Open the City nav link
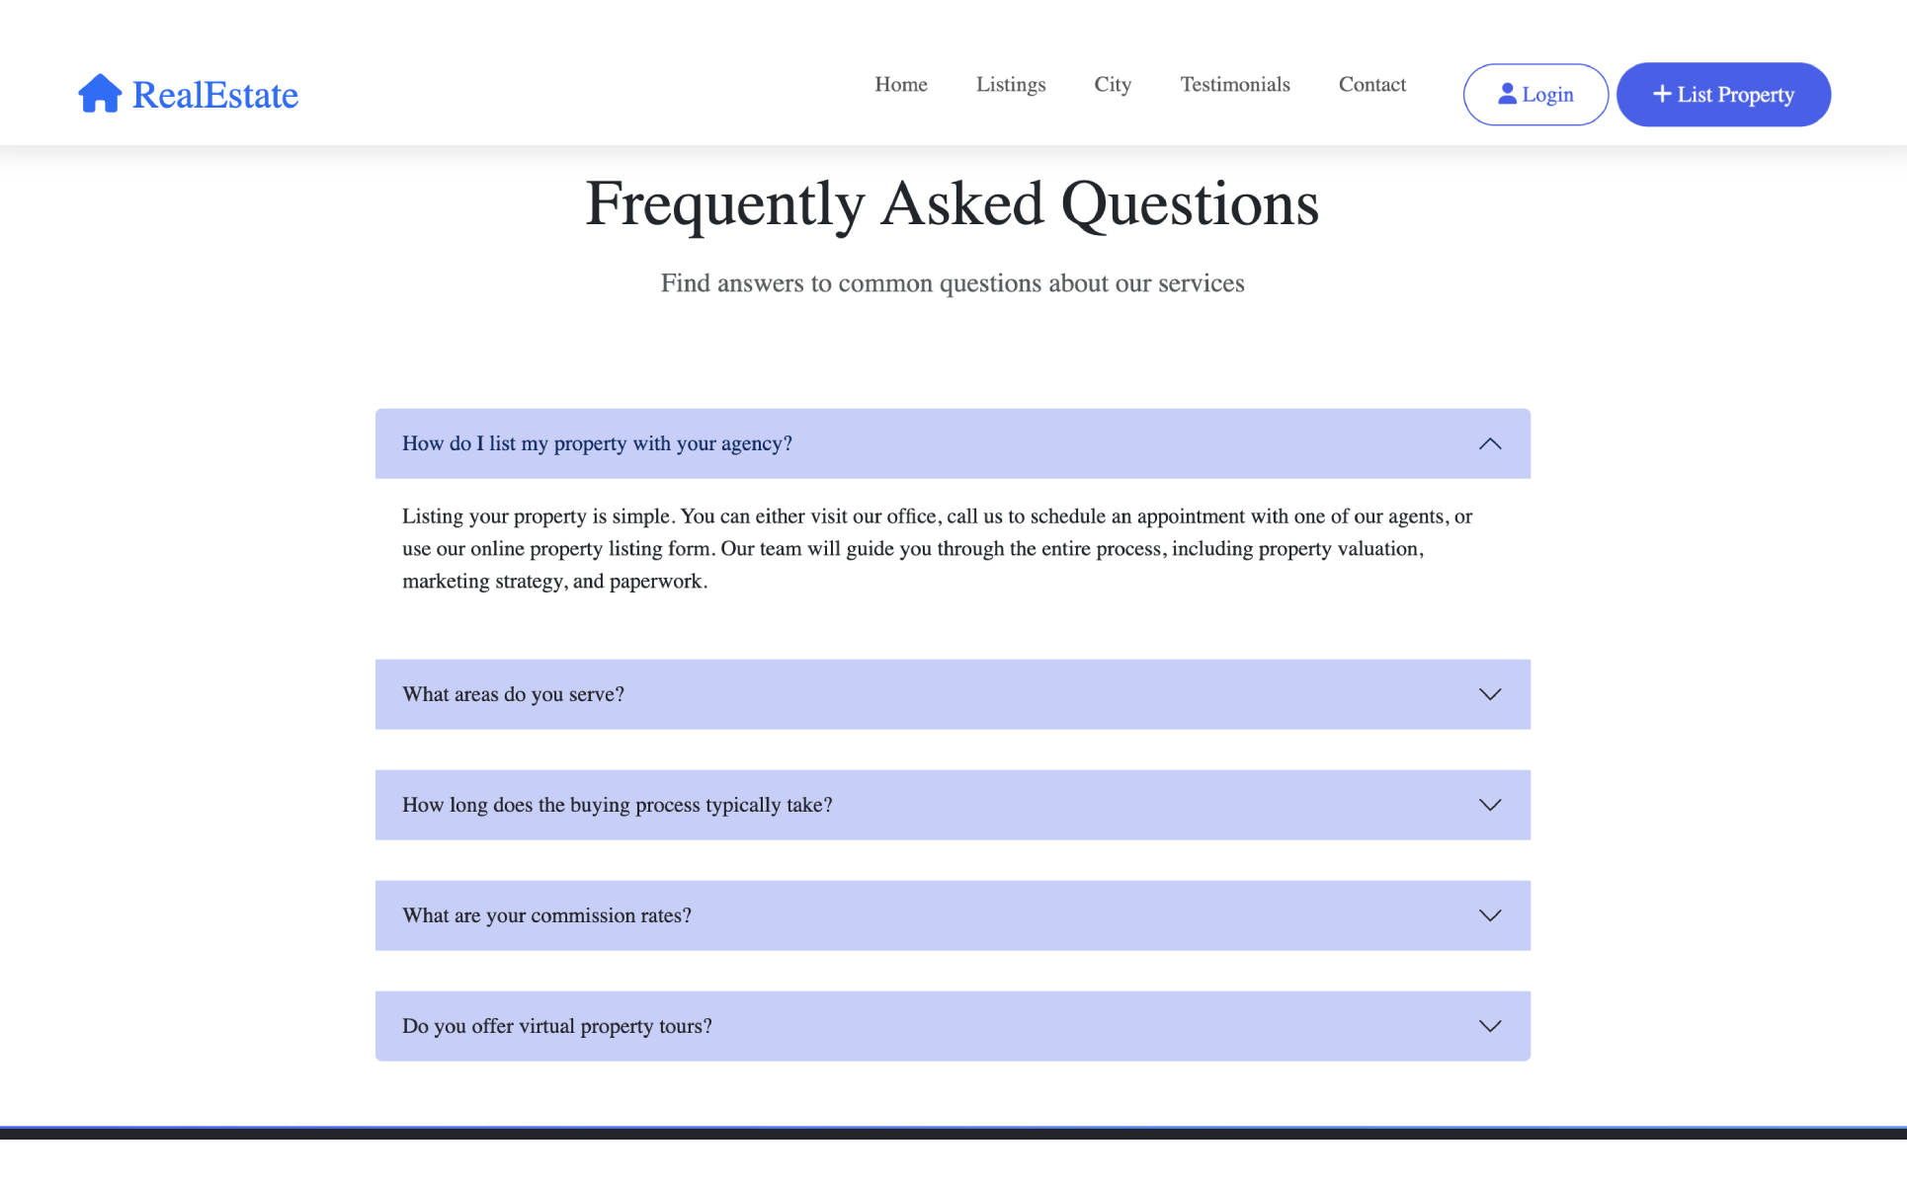The width and height of the screenshot is (1907, 1185). pos(1113,85)
